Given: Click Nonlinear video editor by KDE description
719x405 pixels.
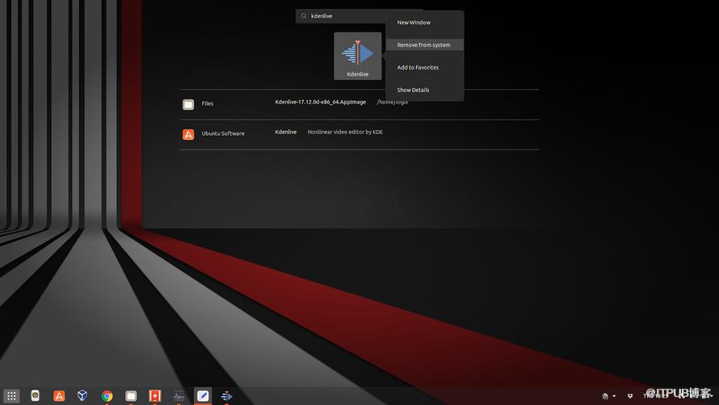Looking at the screenshot, I should [345, 132].
